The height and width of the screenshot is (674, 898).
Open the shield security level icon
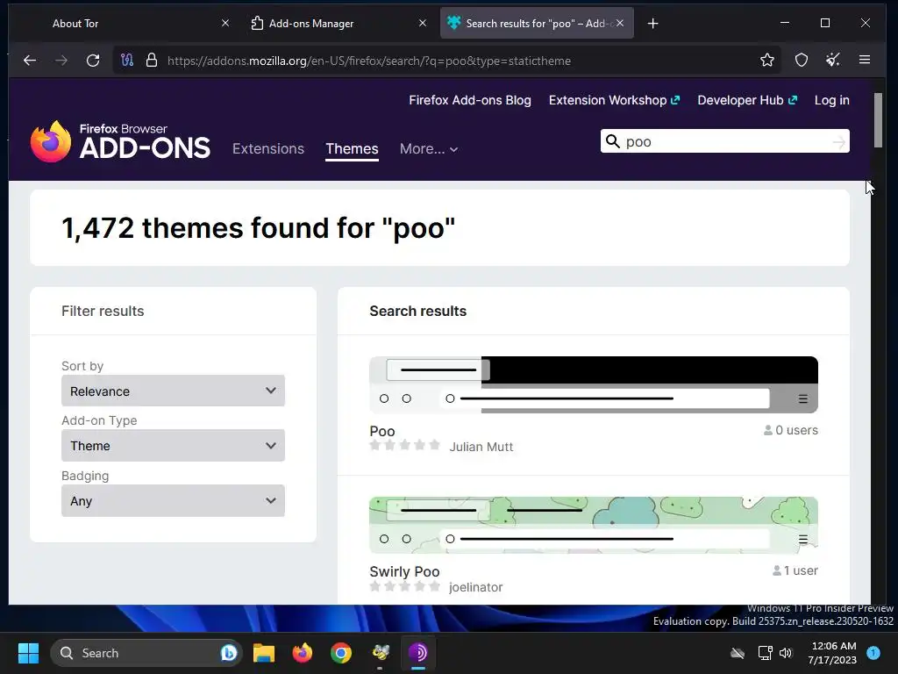[802, 61]
